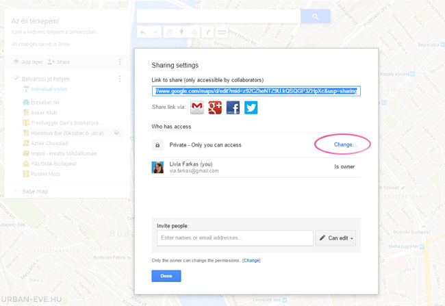Viewport: 445px width, 306px height.
Task: Click the map title Az én térképem!
Action: coord(35,21)
